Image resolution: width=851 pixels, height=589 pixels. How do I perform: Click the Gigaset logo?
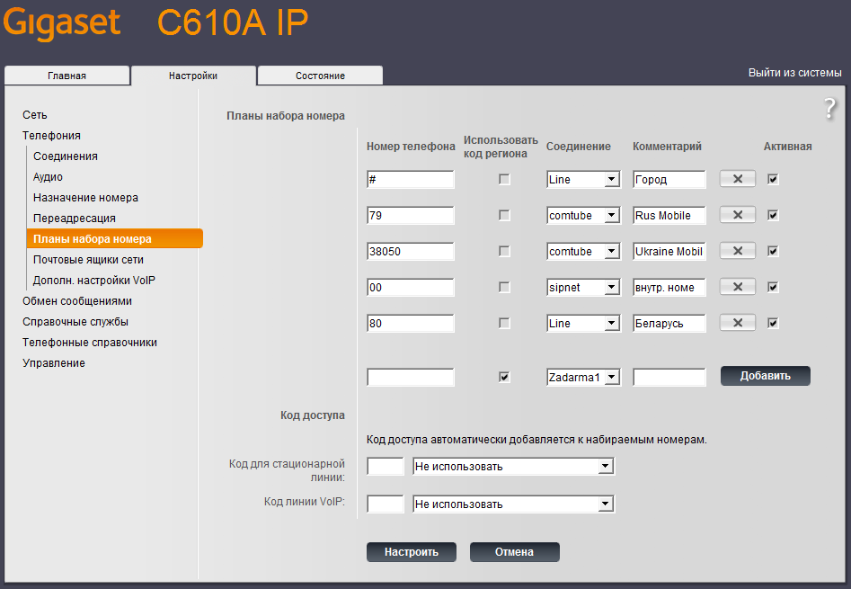pyautogui.click(x=61, y=22)
